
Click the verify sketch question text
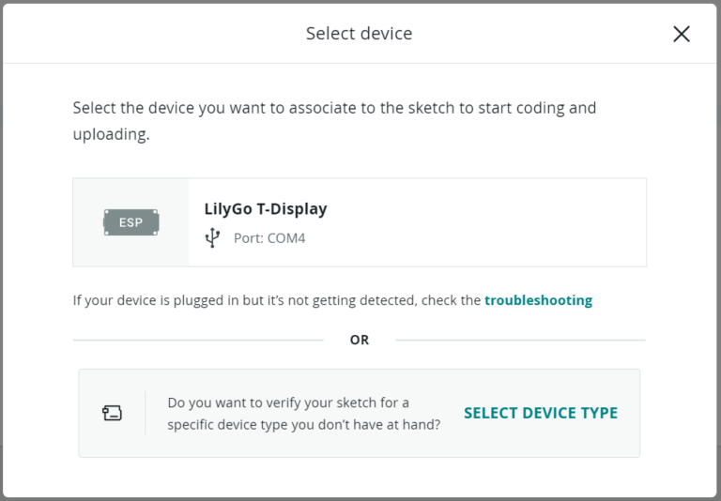coord(303,413)
